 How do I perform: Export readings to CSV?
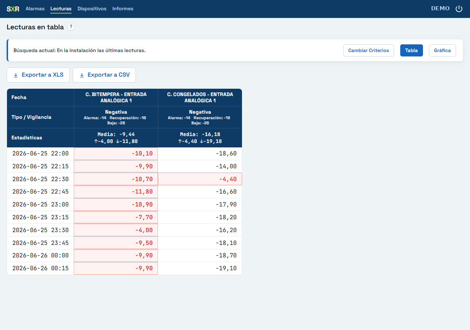104,75
